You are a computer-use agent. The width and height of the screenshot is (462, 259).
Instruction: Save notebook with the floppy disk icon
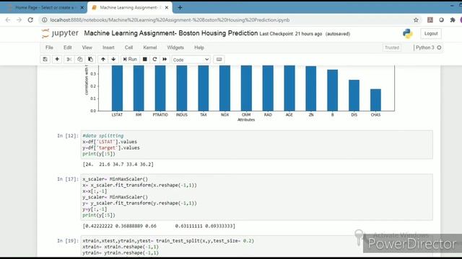coord(45,59)
